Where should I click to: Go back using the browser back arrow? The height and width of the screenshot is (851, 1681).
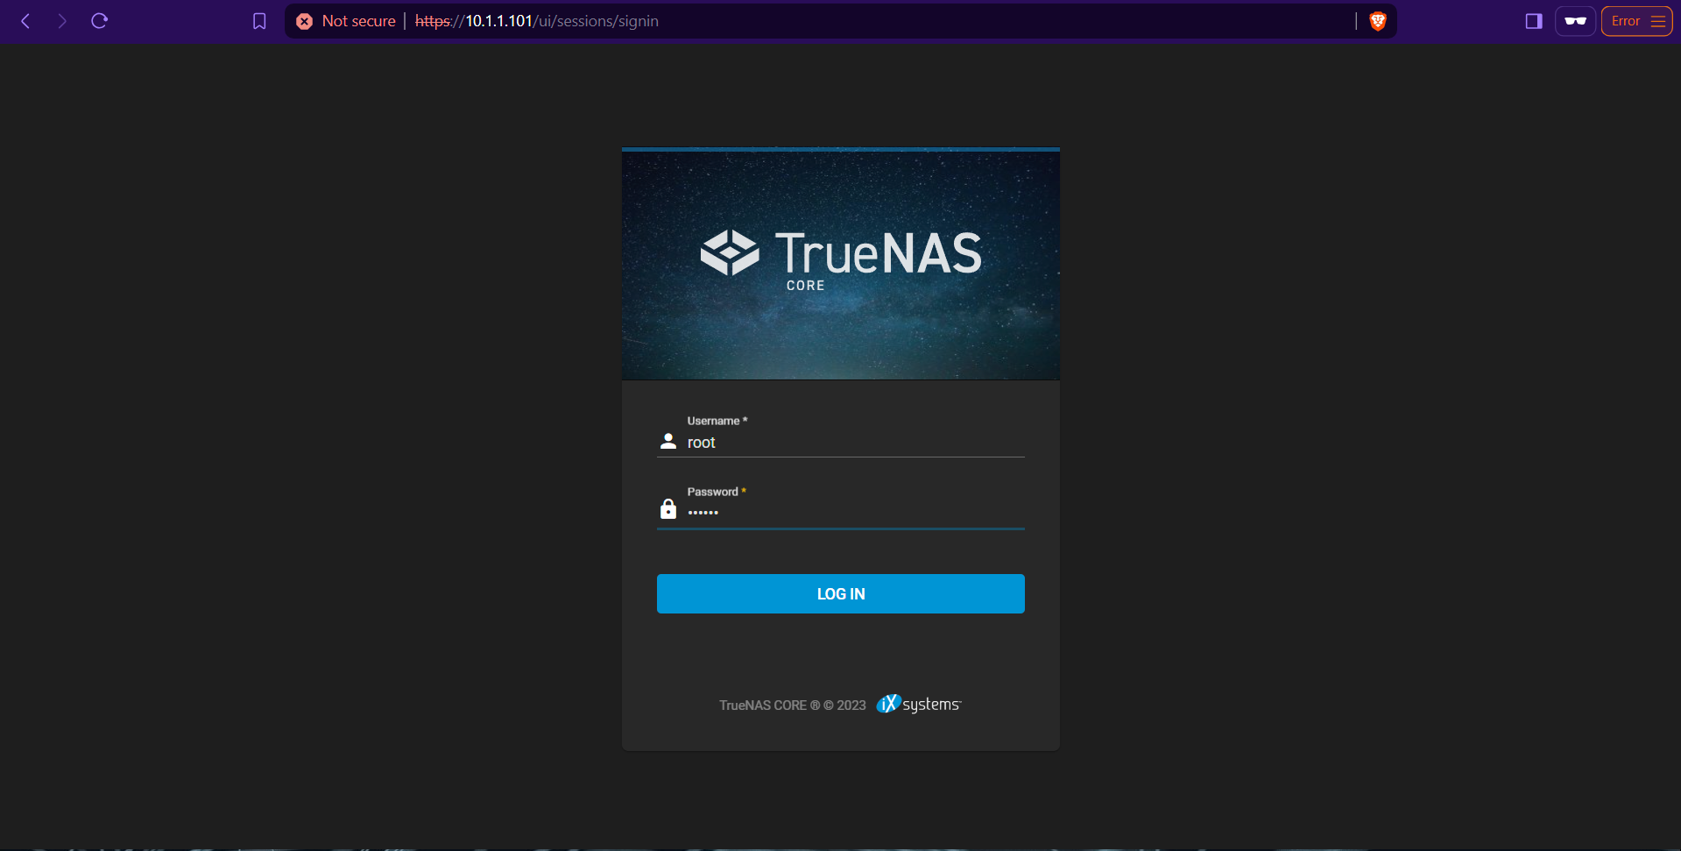click(x=25, y=21)
